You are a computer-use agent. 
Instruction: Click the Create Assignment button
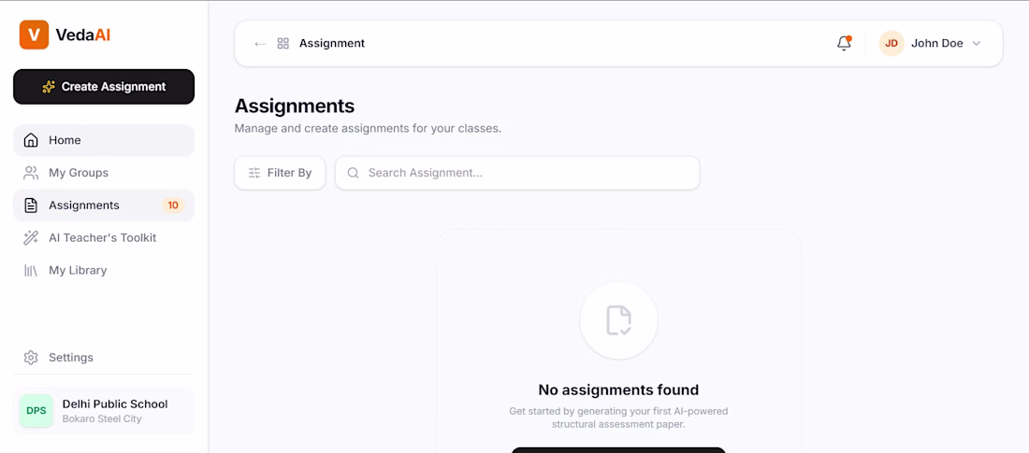point(104,87)
